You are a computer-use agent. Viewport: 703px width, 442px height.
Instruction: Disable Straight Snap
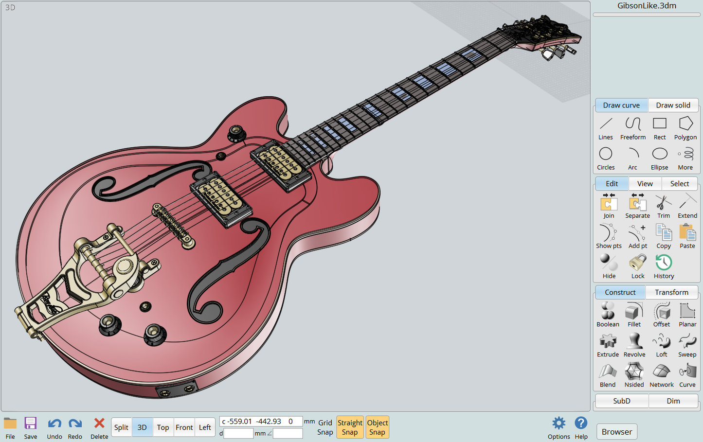click(x=350, y=427)
